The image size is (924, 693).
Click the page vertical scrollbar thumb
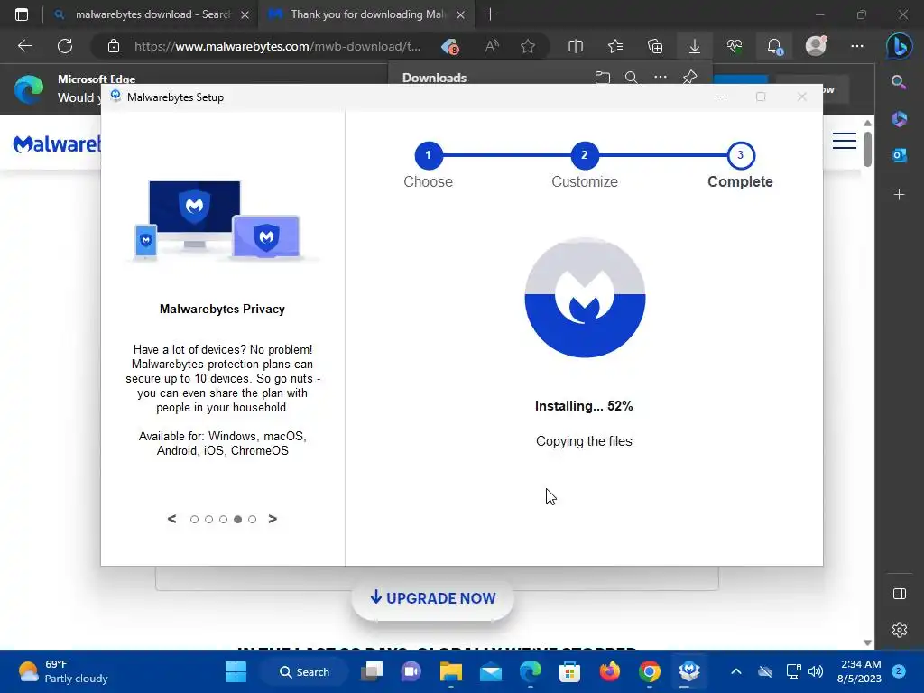pyautogui.click(x=867, y=149)
